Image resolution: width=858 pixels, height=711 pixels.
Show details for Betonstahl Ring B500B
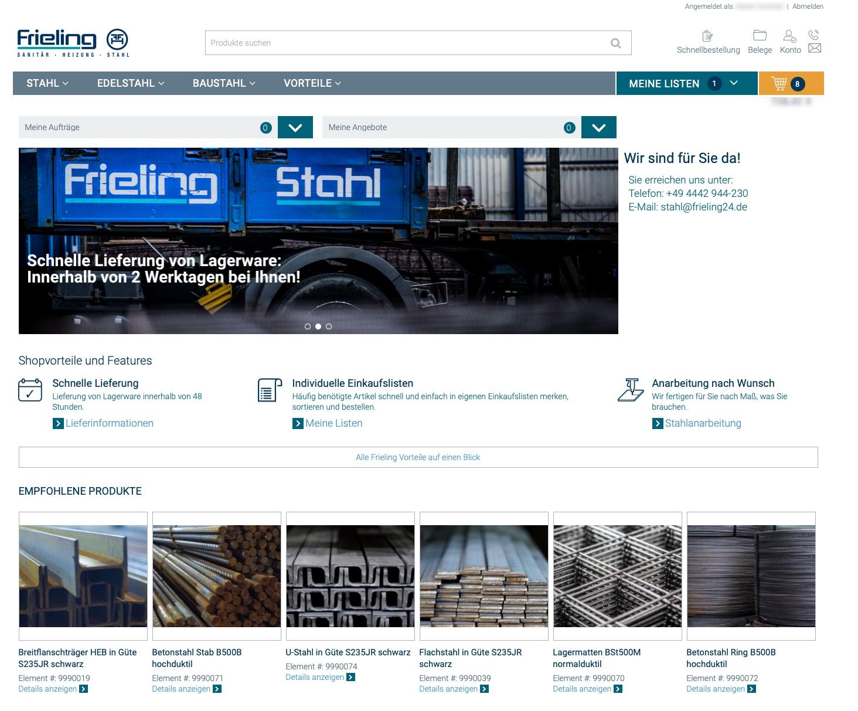point(716,689)
